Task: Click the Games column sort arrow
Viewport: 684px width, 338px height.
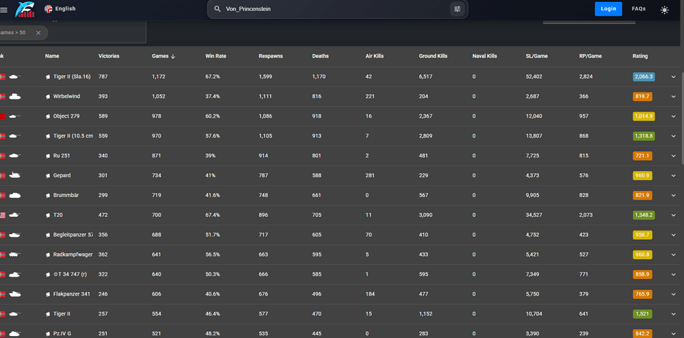Action: [x=173, y=56]
